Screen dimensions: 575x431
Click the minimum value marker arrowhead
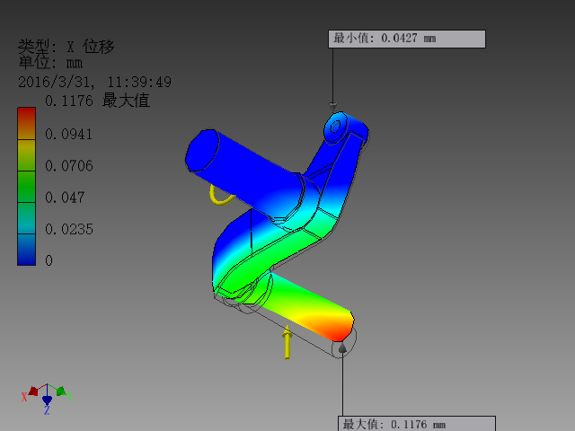tap(332, 107)
